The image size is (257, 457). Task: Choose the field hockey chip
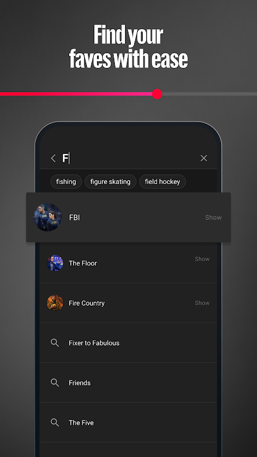click(162, 182)
